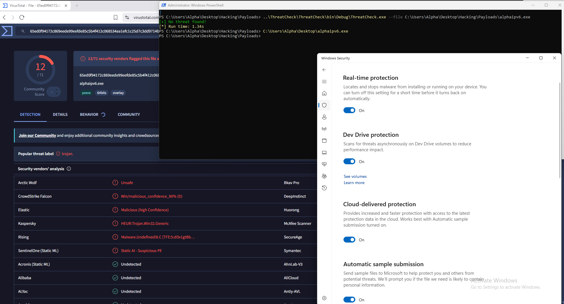The height and width of the screenshot is (304, 564).
Task: Click the 12/71 detection score circle
Action: (40, 70)
